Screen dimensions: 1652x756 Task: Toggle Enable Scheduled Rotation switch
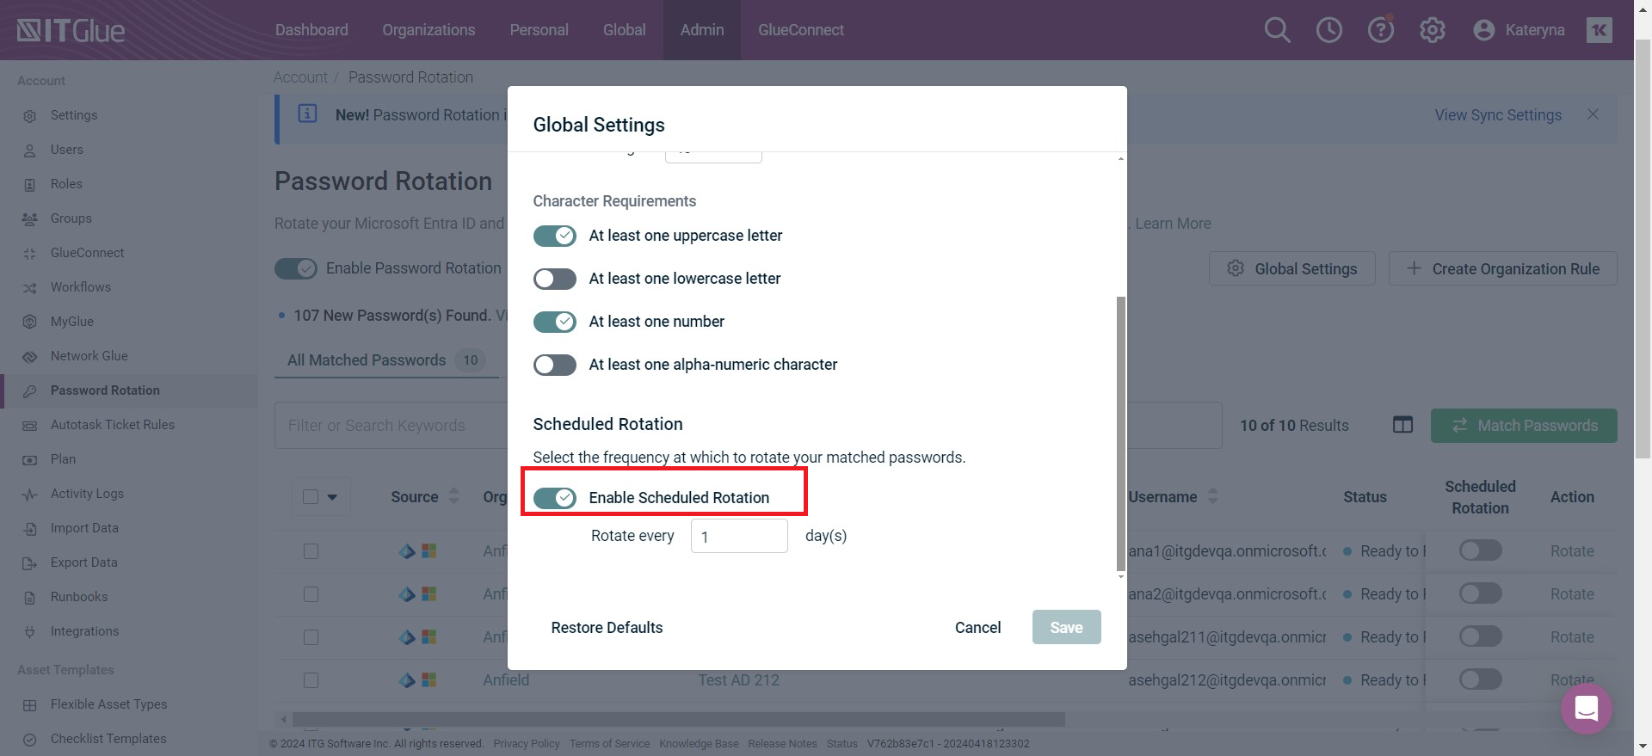pyautogui.click(x=554, y=498)
